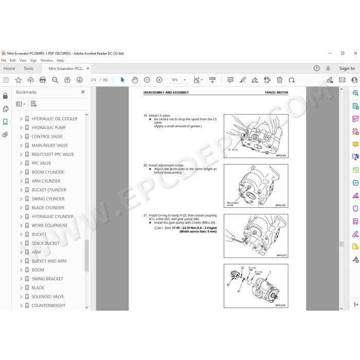Open the Stamp tool

coord(267,80)
